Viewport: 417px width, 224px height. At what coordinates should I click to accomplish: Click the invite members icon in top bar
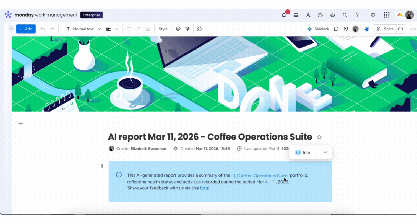(x=308, y=15)
